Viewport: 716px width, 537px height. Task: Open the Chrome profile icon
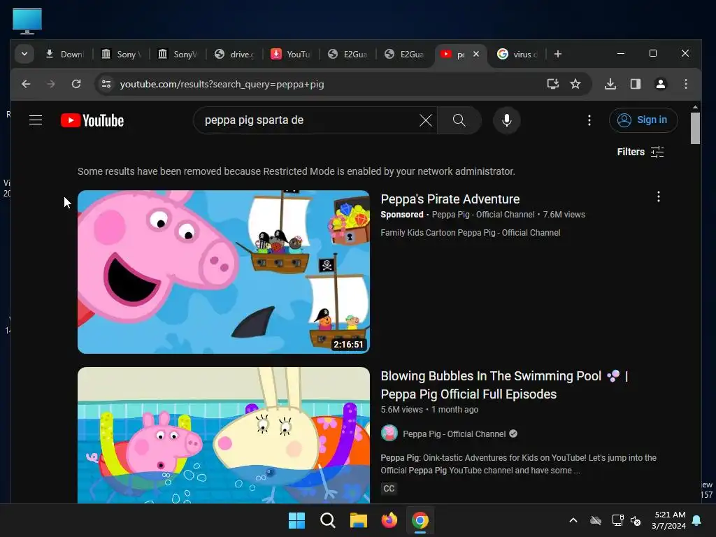(660, 84)
